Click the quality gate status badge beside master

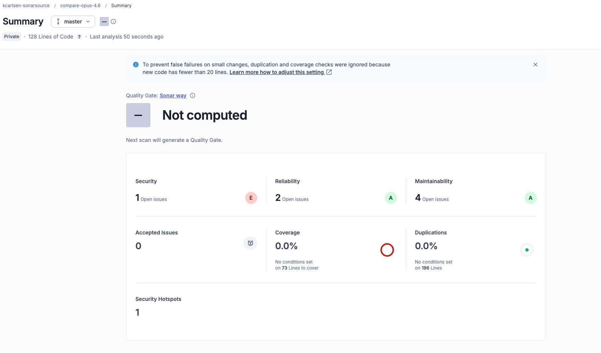coord(104,22)
